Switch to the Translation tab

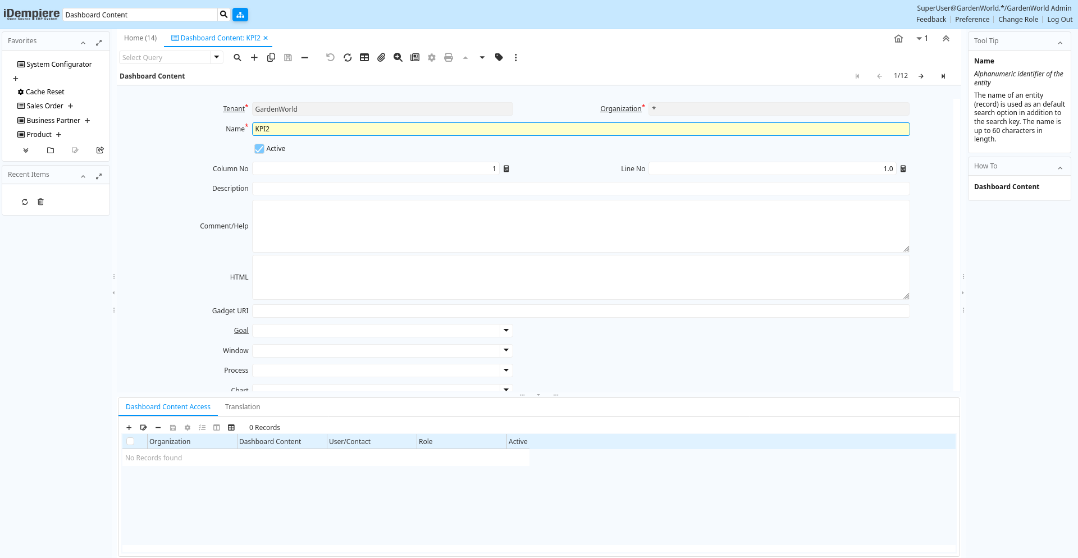243,407
